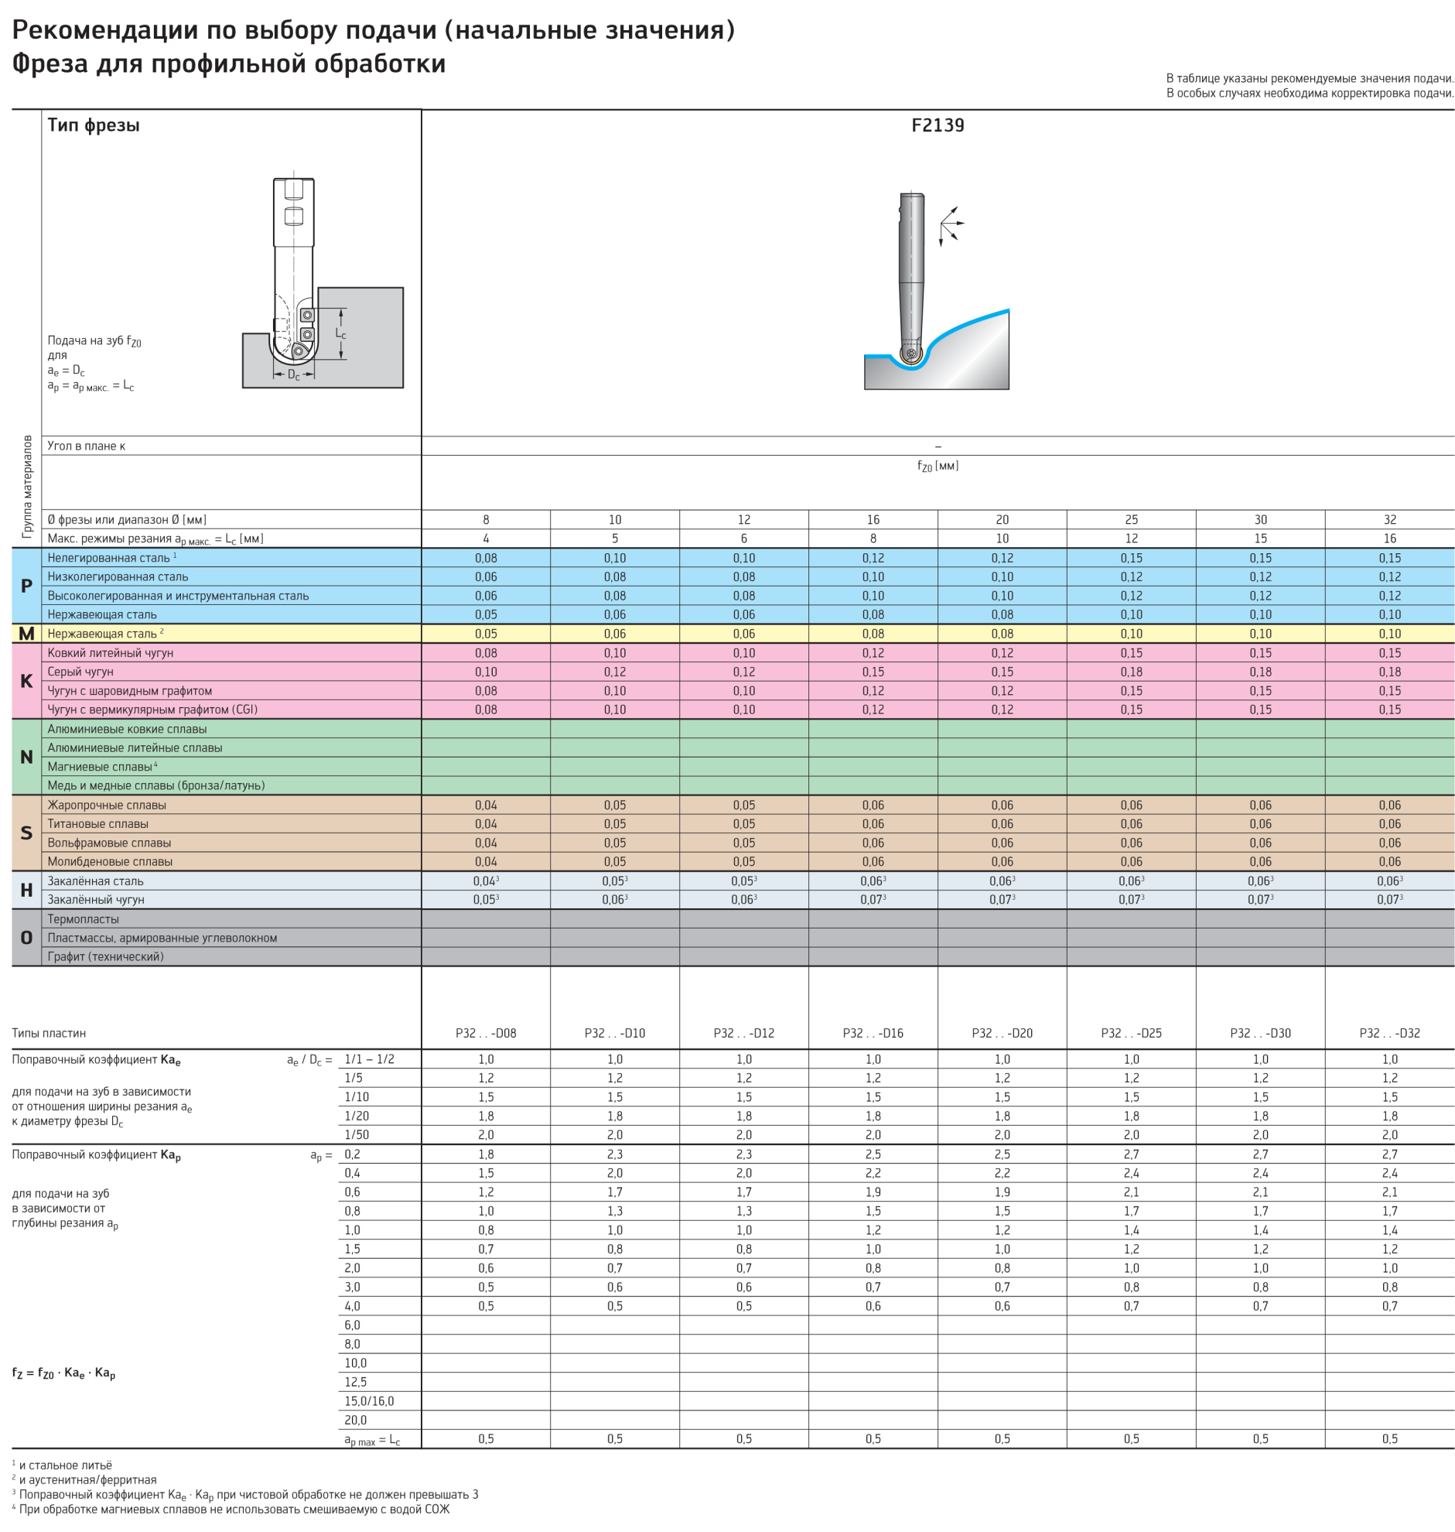This screenshot has height=1532, width=1455.
Task: Click the cutter dimension diagram showing Lc and Dc
Action: (x=322, y=284)
